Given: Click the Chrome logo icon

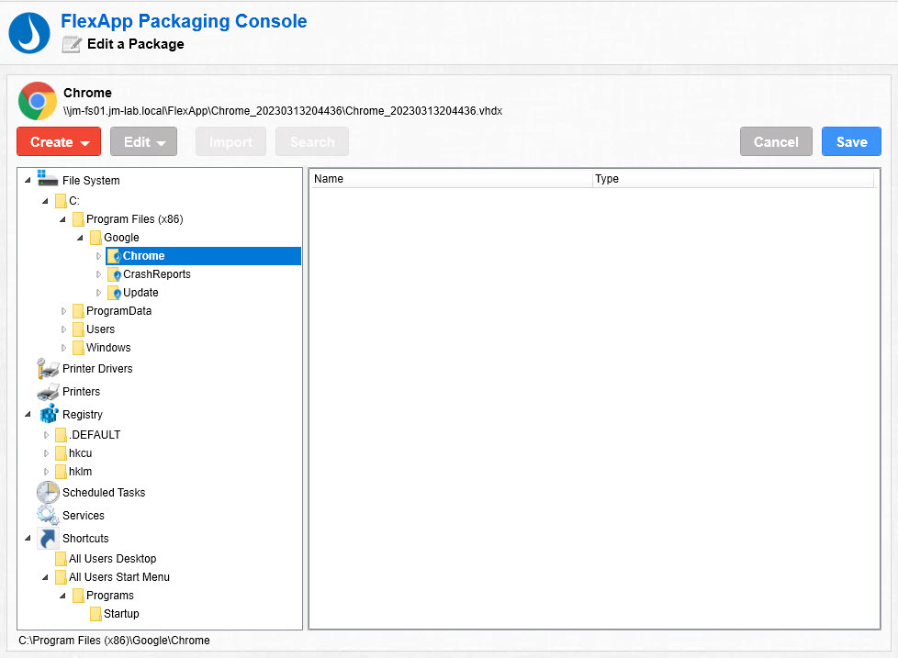Looking at the screenshot, I should coord(37,101).
